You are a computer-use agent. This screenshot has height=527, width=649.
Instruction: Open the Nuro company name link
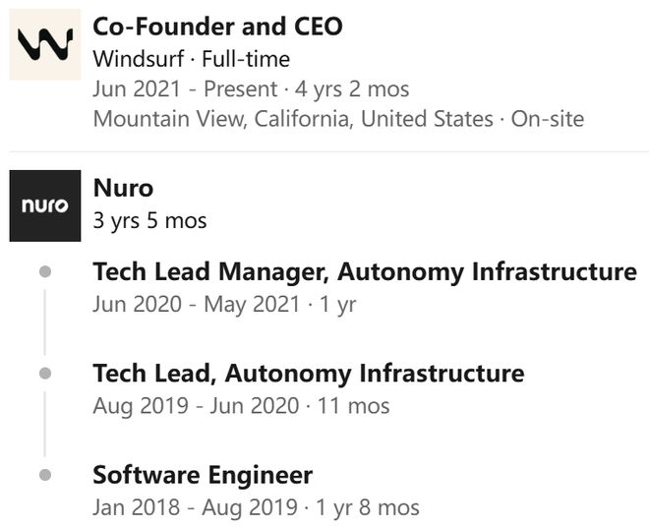(123, 187)
